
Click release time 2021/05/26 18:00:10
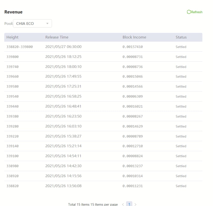tap(63, 67)
